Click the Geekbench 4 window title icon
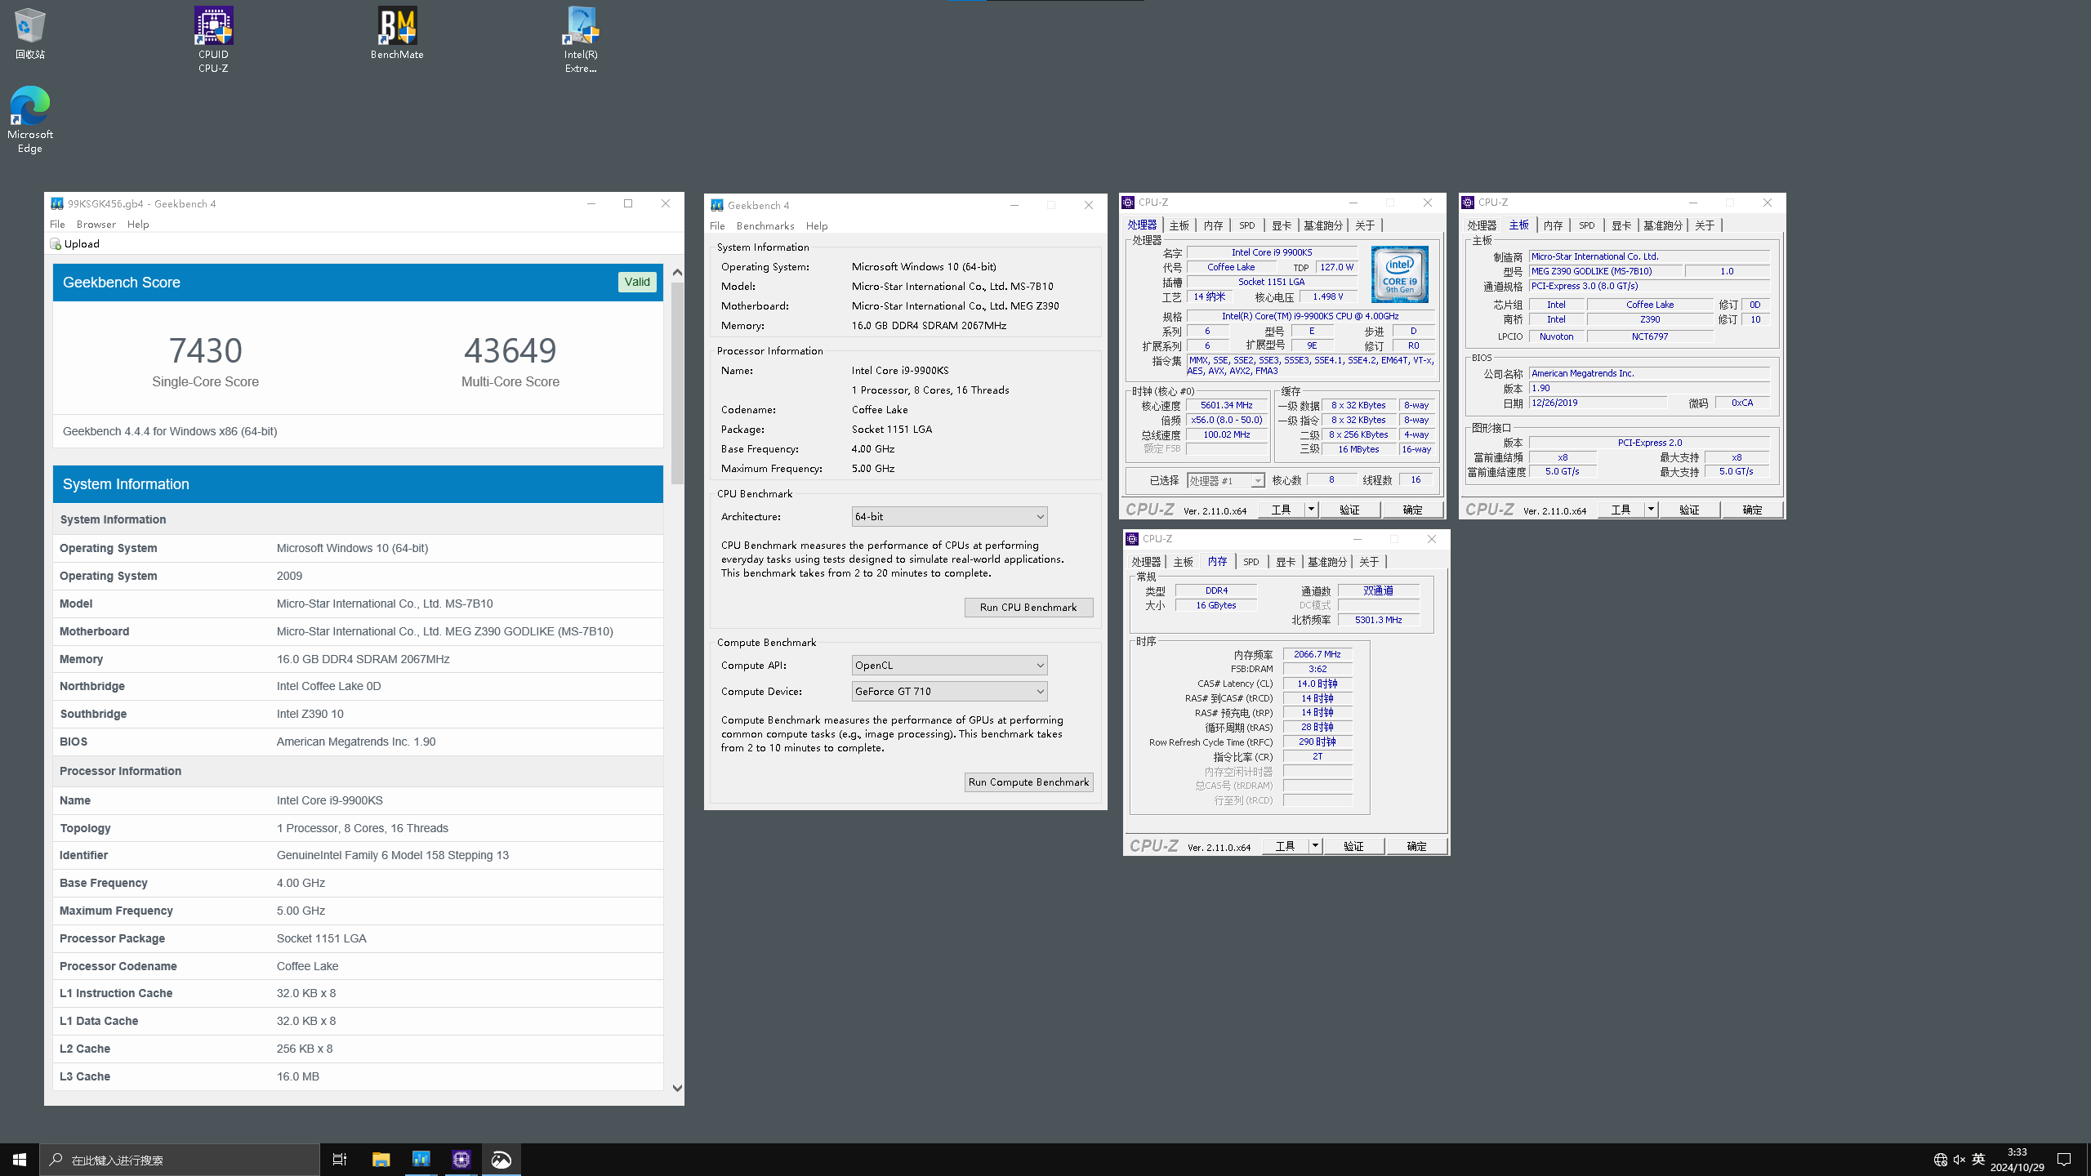2091x1176 pixels. pyautogui.click(x=717, y=205)
